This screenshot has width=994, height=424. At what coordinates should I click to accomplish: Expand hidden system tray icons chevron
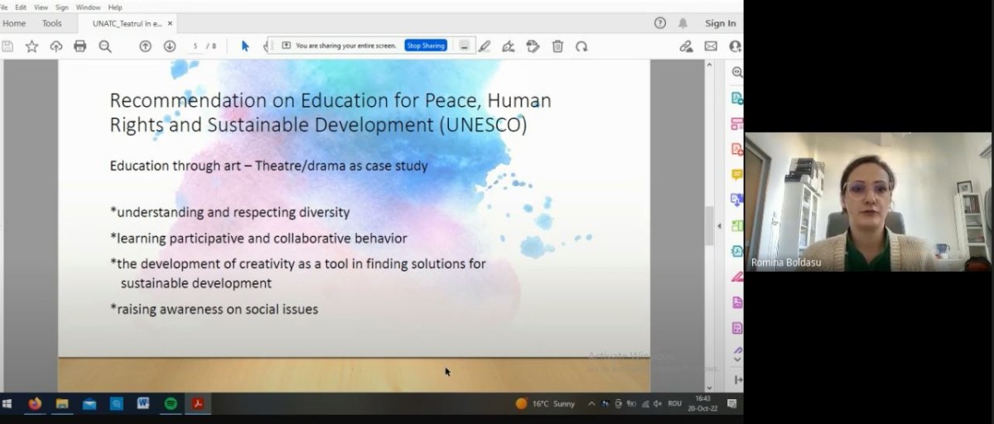coord(591,404)
